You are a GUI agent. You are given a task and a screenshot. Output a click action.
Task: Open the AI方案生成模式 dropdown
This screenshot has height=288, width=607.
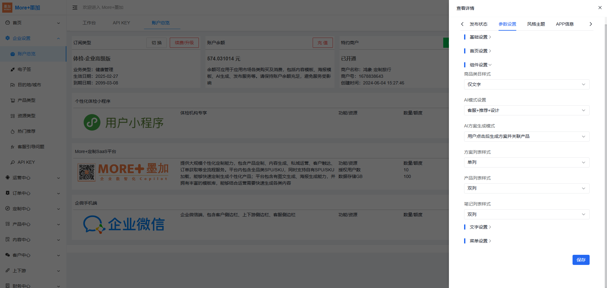(526, 136)
